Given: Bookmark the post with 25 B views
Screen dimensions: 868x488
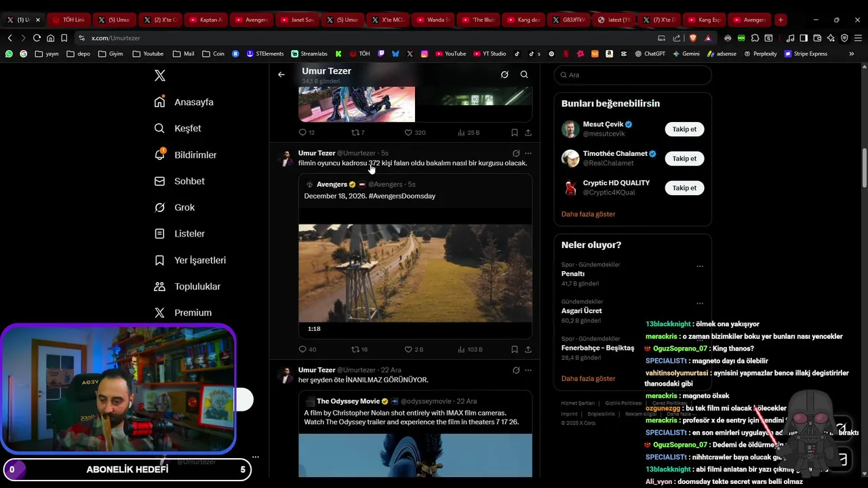Looking at the screenshot, I should click(515, 133).
